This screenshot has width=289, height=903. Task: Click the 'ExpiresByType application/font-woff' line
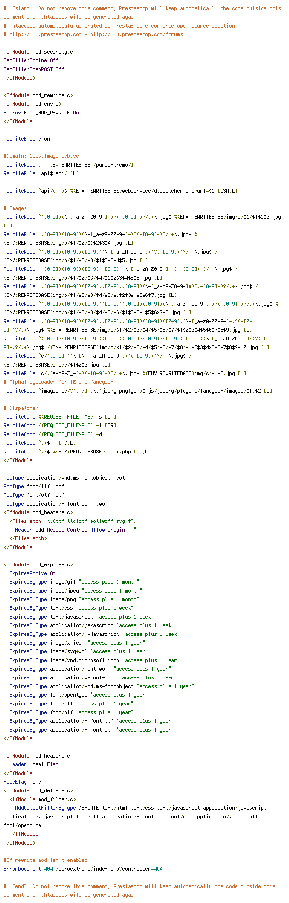[x=90, y=669]
